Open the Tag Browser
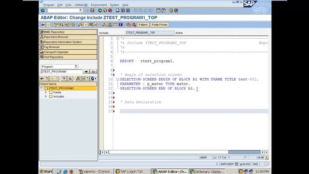This screenshot has width=309, height=174. pos(68,47)
